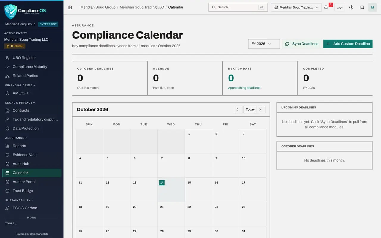
Task: Go to previous month
Action: [x=238, y=109]
